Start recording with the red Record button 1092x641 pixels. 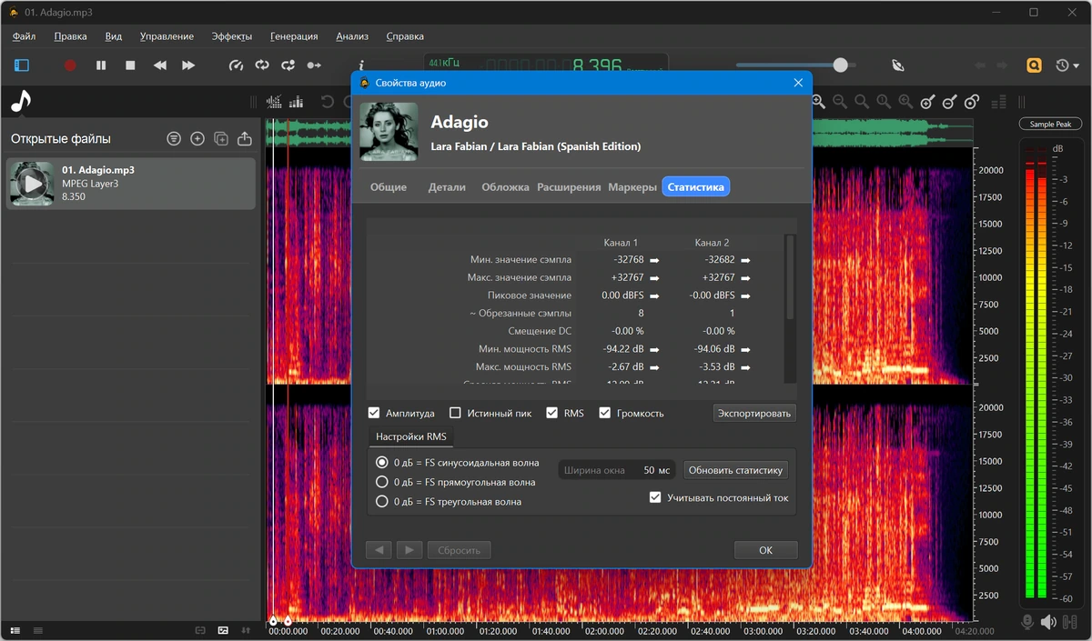70,65
